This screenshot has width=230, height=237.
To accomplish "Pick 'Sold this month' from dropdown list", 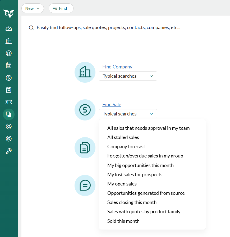I will coord(123,221).
